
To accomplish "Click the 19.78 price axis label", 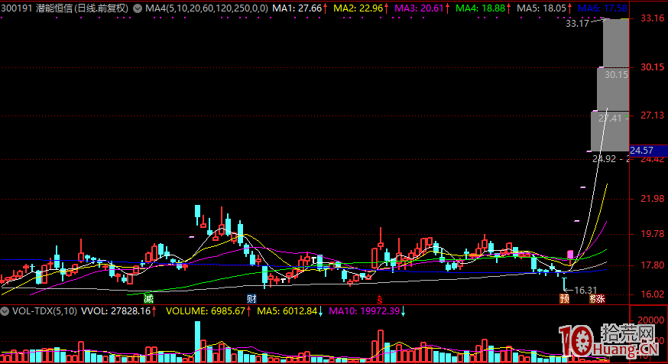I will click(652, 233).
